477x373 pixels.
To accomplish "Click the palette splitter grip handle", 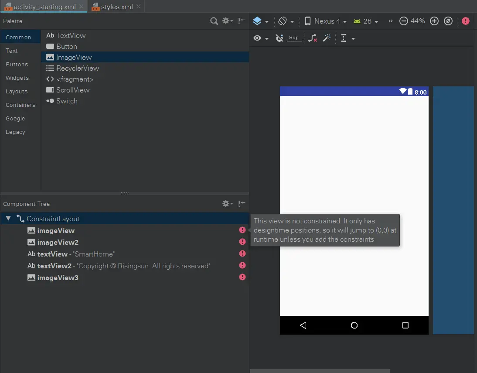I will coord(124,193).
